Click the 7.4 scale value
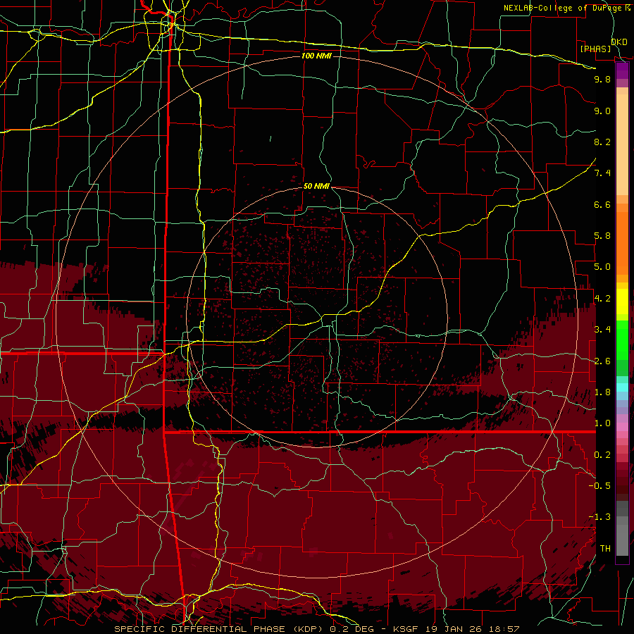 click(x=602, y=173)
